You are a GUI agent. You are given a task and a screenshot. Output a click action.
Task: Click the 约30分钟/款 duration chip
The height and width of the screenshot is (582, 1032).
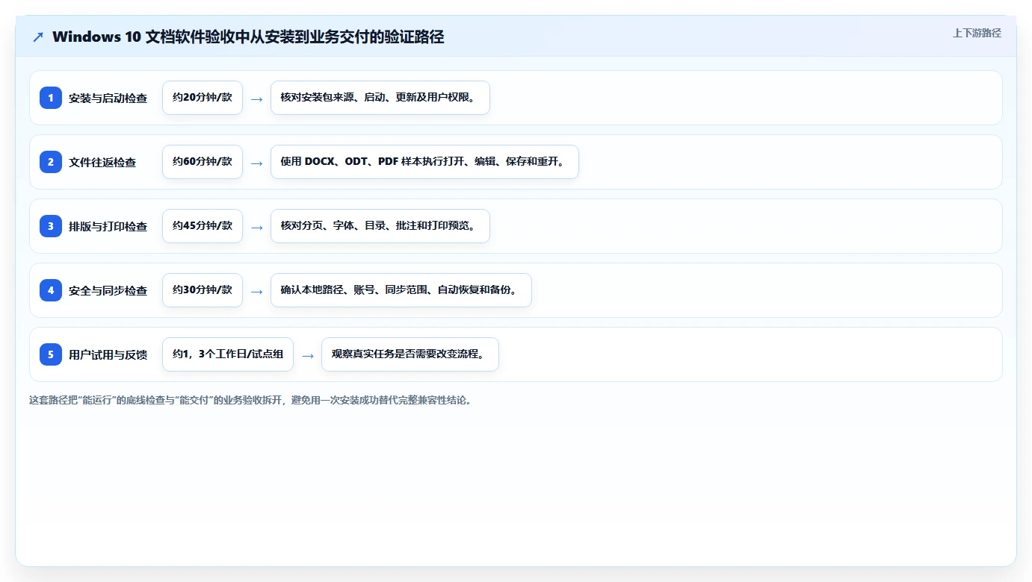click(x=203, y=290)
